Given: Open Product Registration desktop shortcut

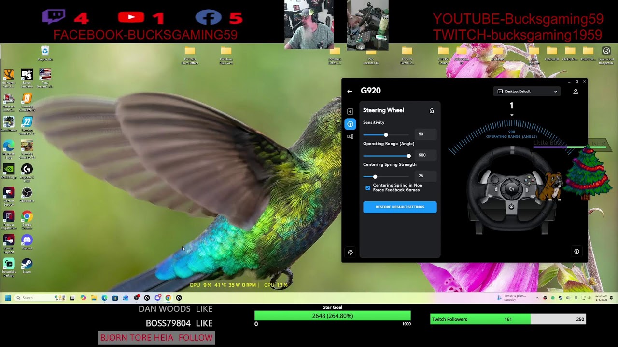Looking at the screenshot, I should pos(9,220).
